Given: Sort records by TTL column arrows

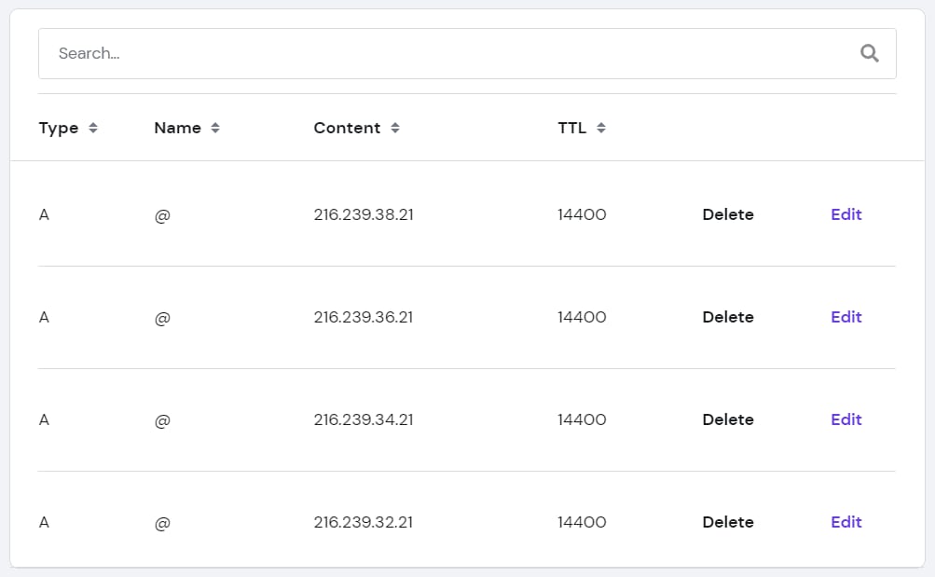Looking at the screenshot, I should point(601,129).
